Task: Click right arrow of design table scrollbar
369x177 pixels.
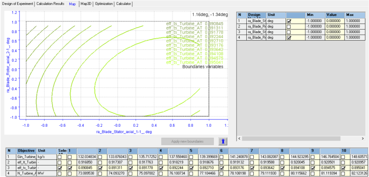Action: (363, 139)
